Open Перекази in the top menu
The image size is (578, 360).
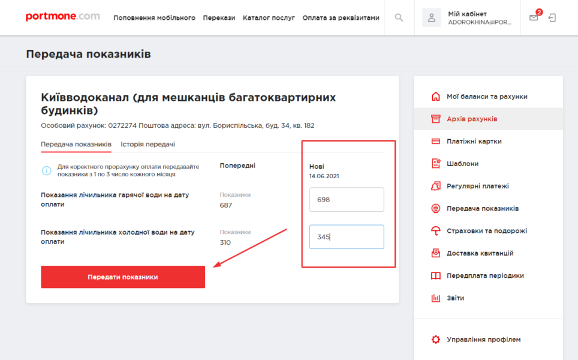(x=219, y=18)
